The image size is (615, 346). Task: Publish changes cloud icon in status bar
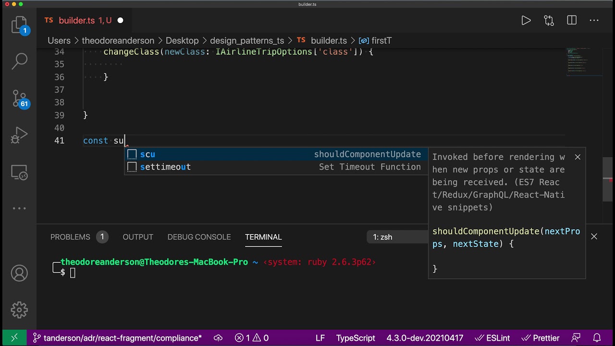218,338
